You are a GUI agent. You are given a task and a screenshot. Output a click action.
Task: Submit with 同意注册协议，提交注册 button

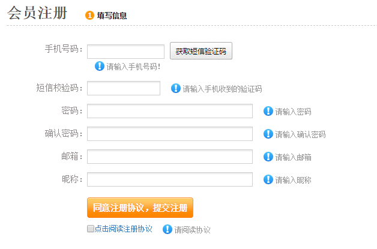140,208
